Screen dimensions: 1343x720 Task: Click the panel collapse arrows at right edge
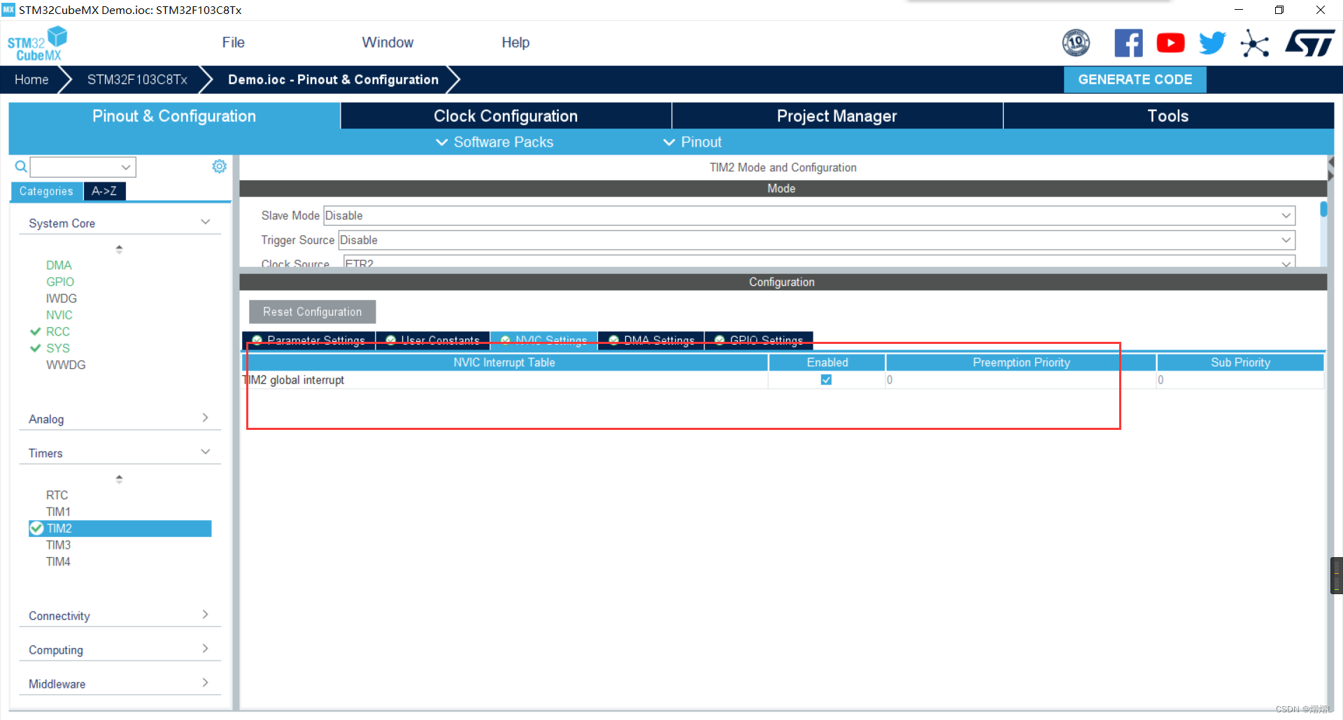point(1331,169)
